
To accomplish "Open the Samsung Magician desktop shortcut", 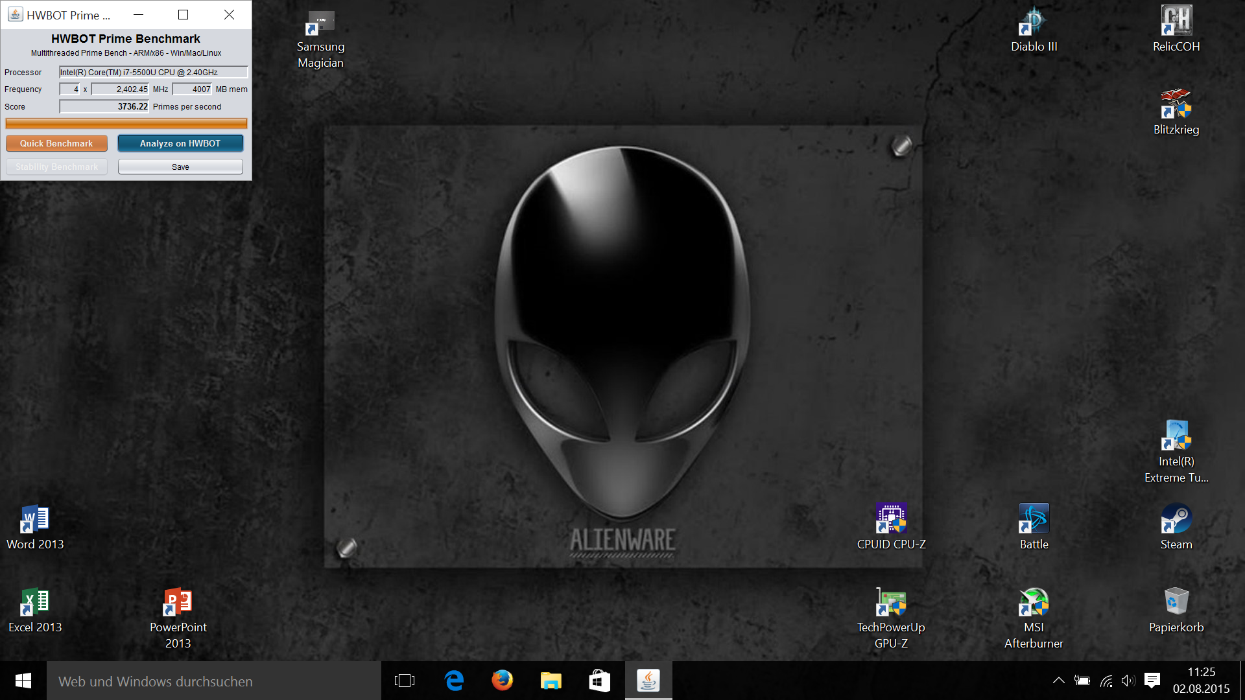I will pyautogui.click(x=320, y=39).
